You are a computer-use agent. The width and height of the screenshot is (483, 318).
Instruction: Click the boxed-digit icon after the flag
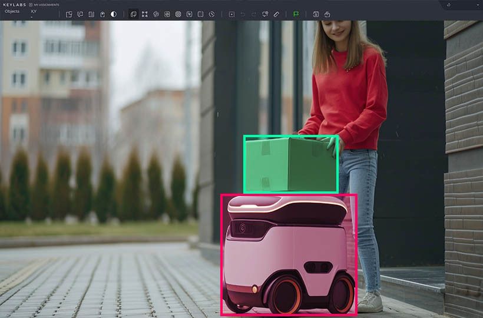pyautogui.click(x=316, y=14)
